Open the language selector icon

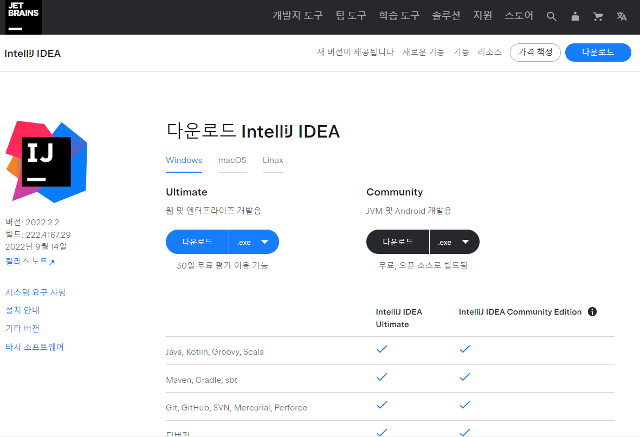(622, 16)
